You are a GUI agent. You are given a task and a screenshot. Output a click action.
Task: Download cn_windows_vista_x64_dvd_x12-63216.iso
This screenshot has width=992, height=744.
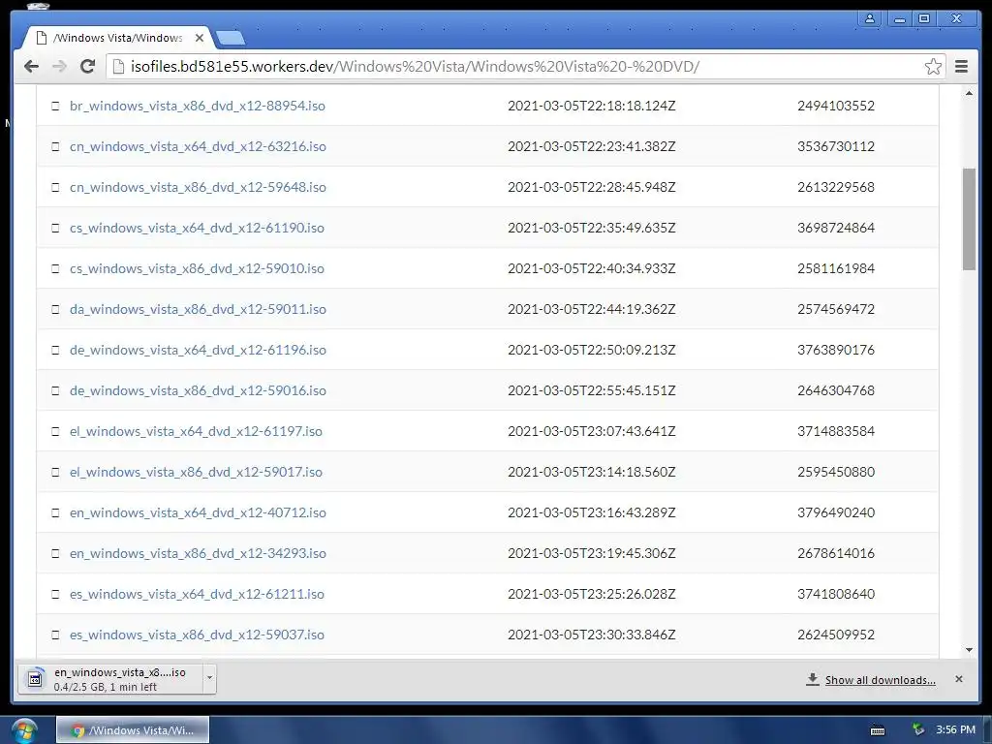[198, 147]
